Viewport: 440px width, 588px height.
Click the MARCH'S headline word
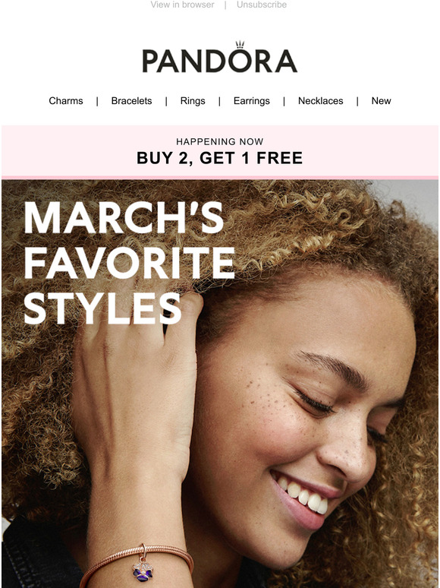[124, 218]
